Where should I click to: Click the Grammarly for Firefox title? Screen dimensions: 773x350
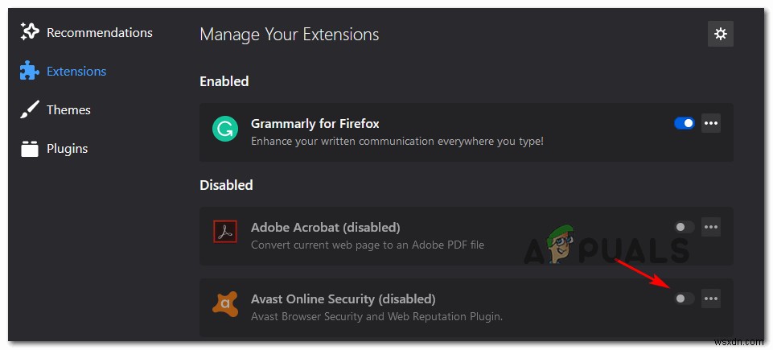(315, 124)
